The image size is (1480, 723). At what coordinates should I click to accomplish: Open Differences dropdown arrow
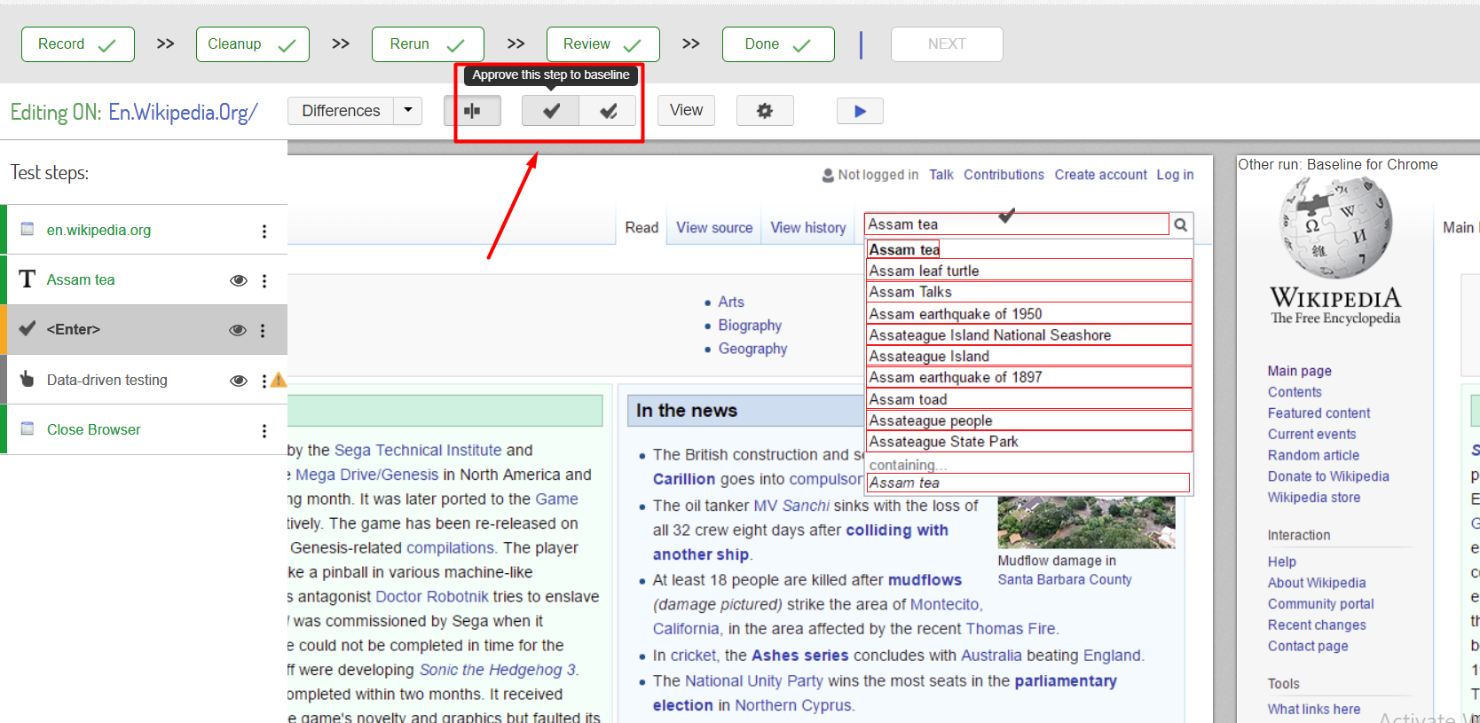pyautogui.click(x=408, y=110)
